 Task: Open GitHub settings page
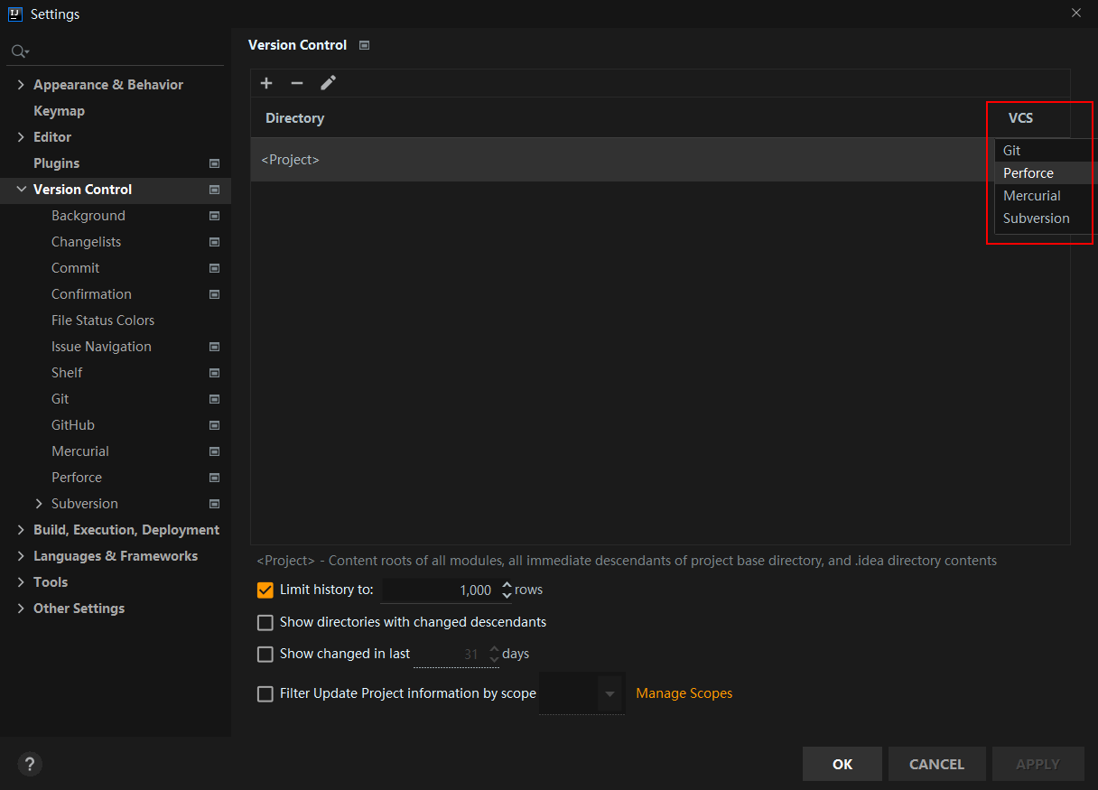coord(73,425)
